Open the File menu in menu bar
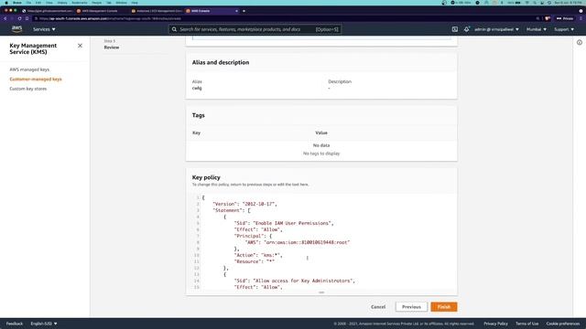 [28, 3]
